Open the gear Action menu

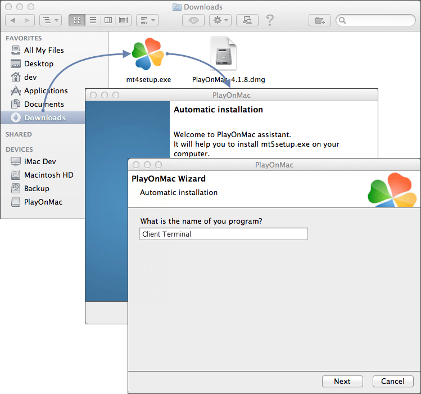pyautogui.click(x=220, y=20)
